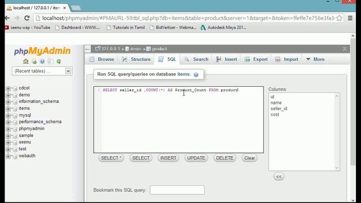Expand the demo database node
This screenshot has height=203, width=361.
[8, 95]
